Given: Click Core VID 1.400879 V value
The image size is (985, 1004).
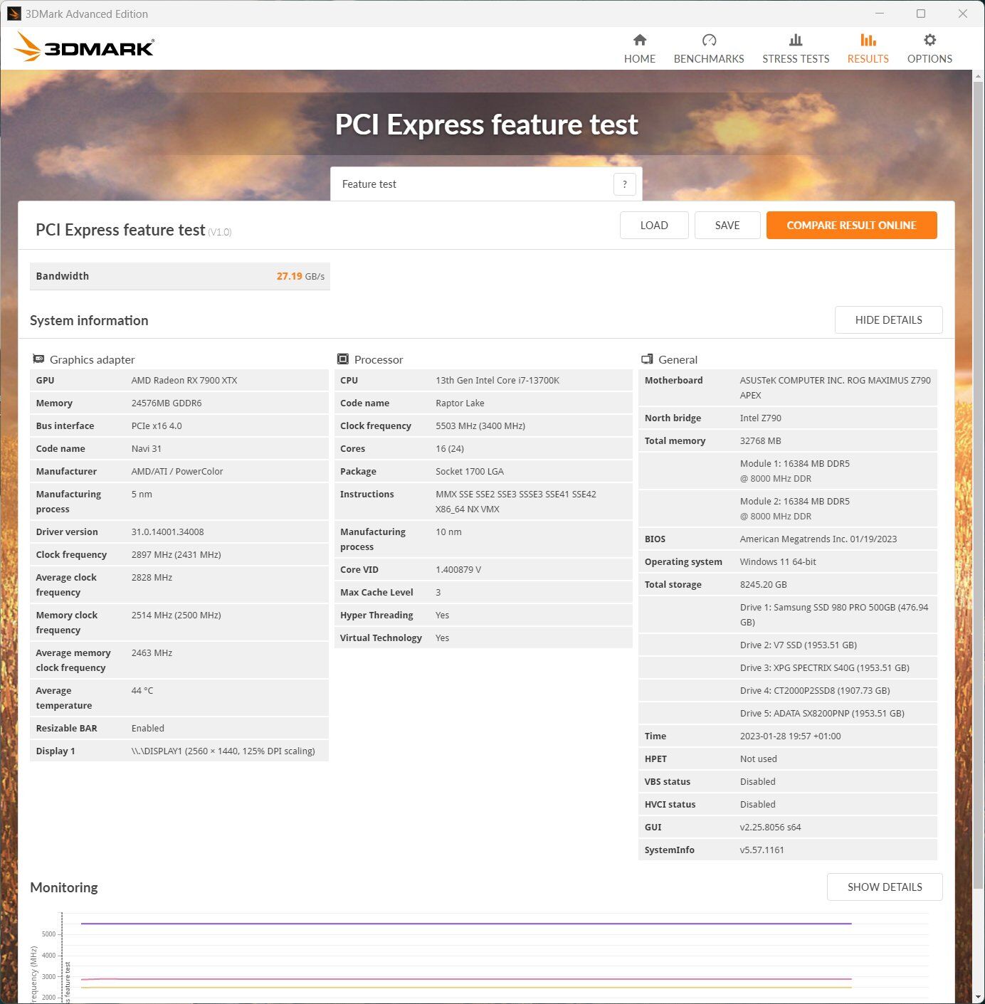Looking at the screenshot, I should (x=458, y=570).
